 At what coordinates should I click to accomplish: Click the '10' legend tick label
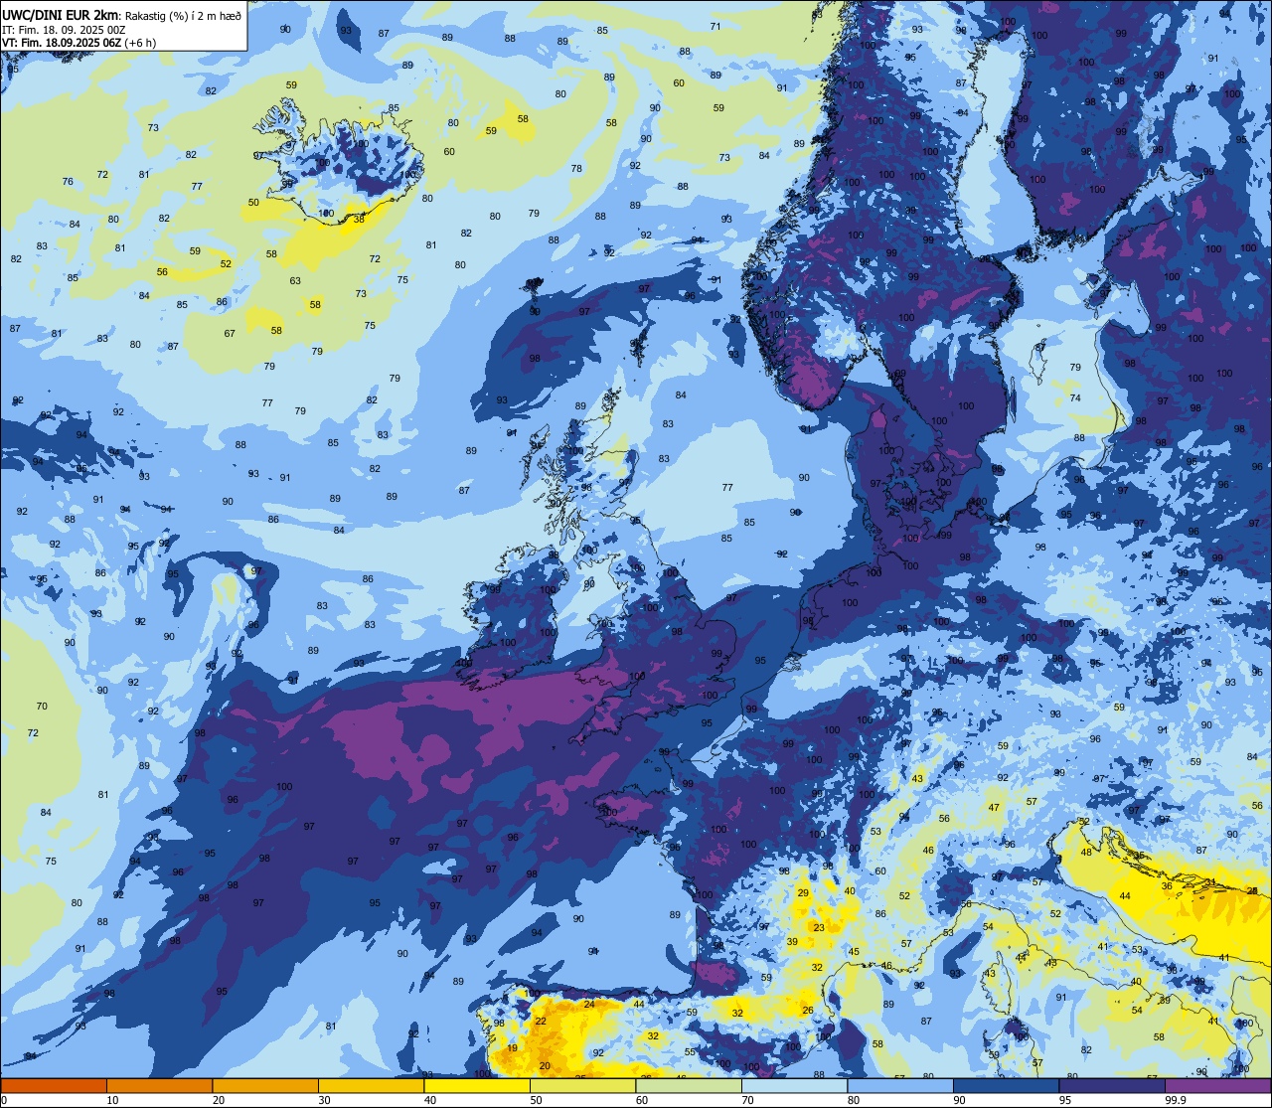point(112,1100)
